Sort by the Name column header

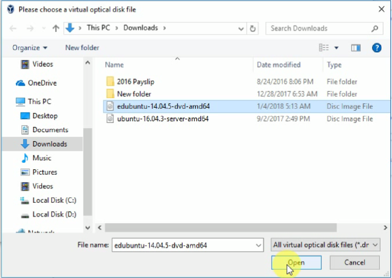(114, 65)
